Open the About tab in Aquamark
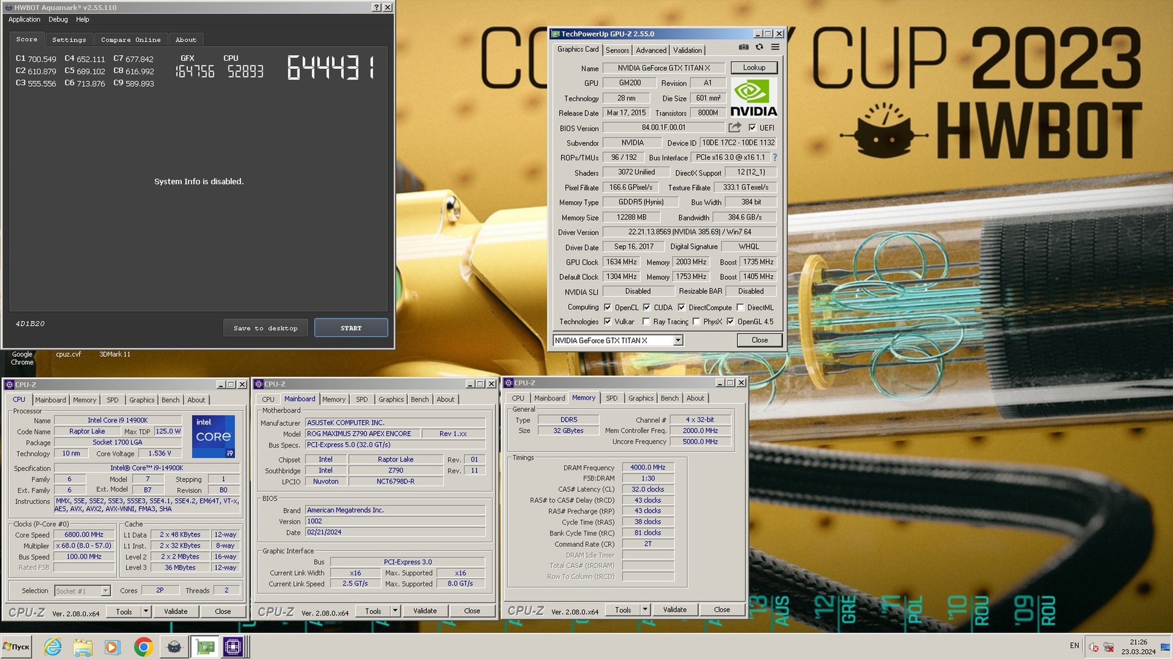Viewport: 1173px width, 660px height. [186, 40]
